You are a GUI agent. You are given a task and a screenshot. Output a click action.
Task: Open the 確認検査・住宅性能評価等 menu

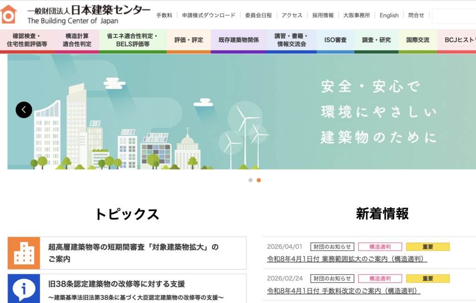tap(27, 40)
